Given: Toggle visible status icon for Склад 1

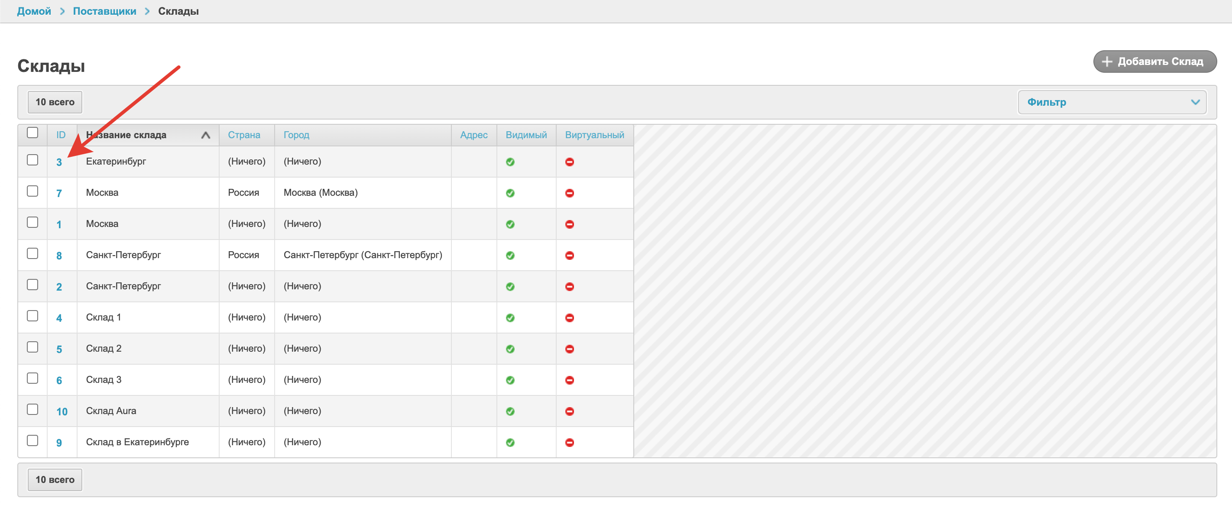Looking at the screenshot, I should click(x=510, y=318).
